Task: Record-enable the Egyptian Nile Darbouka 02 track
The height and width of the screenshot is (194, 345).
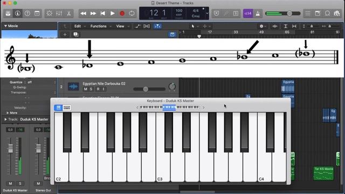Action: tap(98, 89)
